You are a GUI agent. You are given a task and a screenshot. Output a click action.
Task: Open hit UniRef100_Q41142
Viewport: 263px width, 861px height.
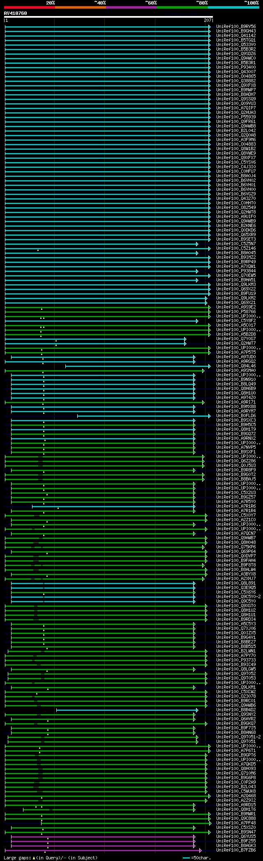point(236,35)
